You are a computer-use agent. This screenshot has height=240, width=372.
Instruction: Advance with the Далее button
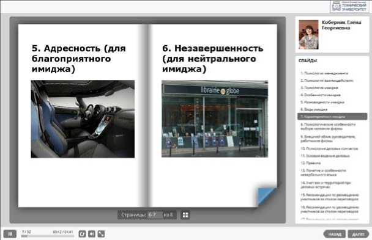359,234
